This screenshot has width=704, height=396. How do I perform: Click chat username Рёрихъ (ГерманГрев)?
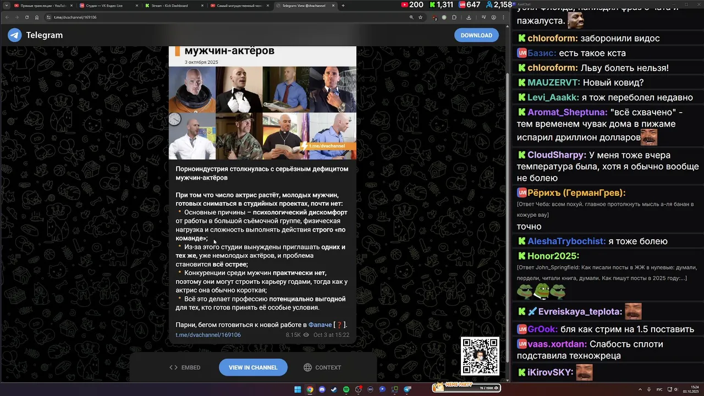576,193
